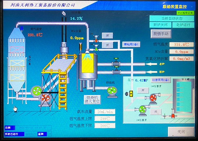This screenshot has width=198, height=141.
Task: Click the red fan under the conveyor
Action: point(45,97)
